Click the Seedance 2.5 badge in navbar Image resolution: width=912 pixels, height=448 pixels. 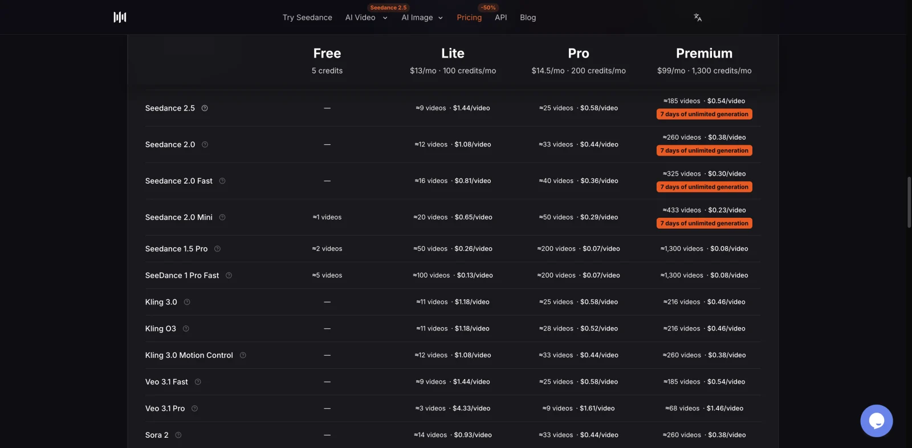tap(388, 7)
